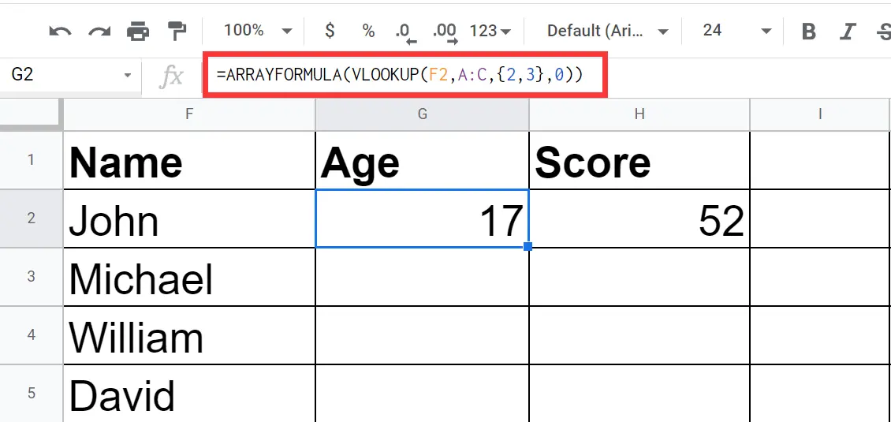
Task: Click the Redo arrow icon
Action: pyautogui.click(x=99, y=32)
